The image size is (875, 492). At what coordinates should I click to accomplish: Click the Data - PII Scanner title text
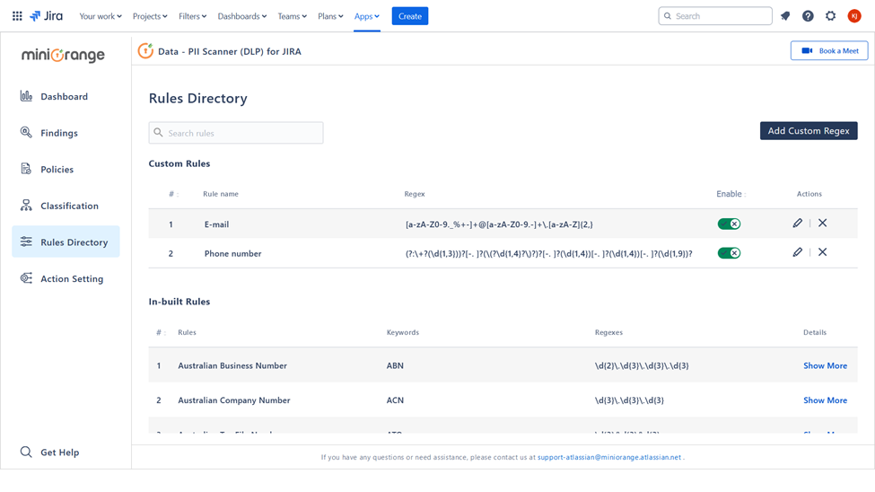coord(230,51)
